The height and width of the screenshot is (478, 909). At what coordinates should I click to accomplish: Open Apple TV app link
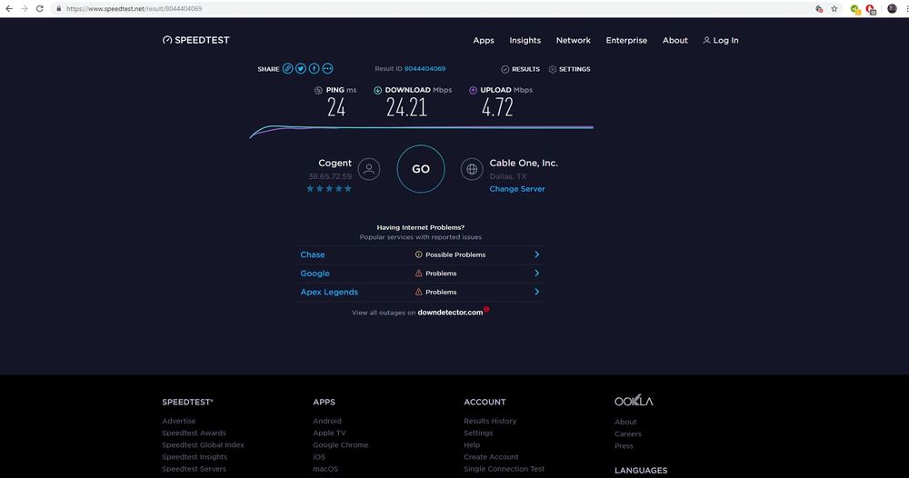329,433
